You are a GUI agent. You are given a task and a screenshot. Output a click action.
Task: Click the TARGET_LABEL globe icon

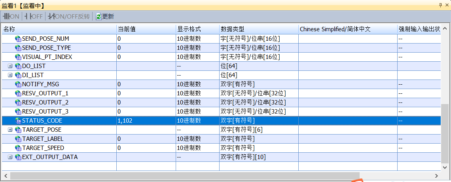pyautogui.click(x=19, y=139)
